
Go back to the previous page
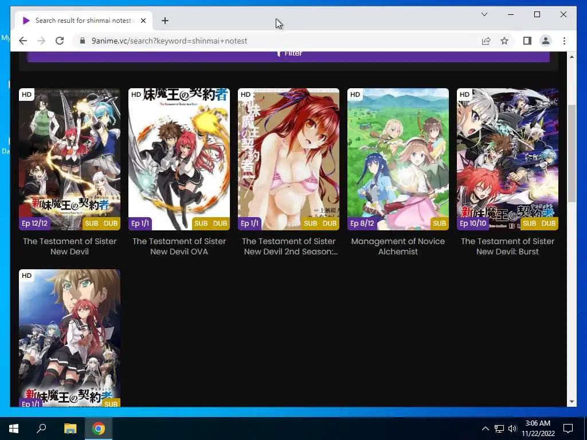(x=23, y=41)
